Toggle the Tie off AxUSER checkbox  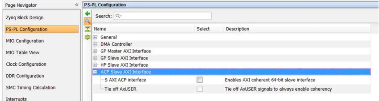pyautogui.click(x=199, y=89)
